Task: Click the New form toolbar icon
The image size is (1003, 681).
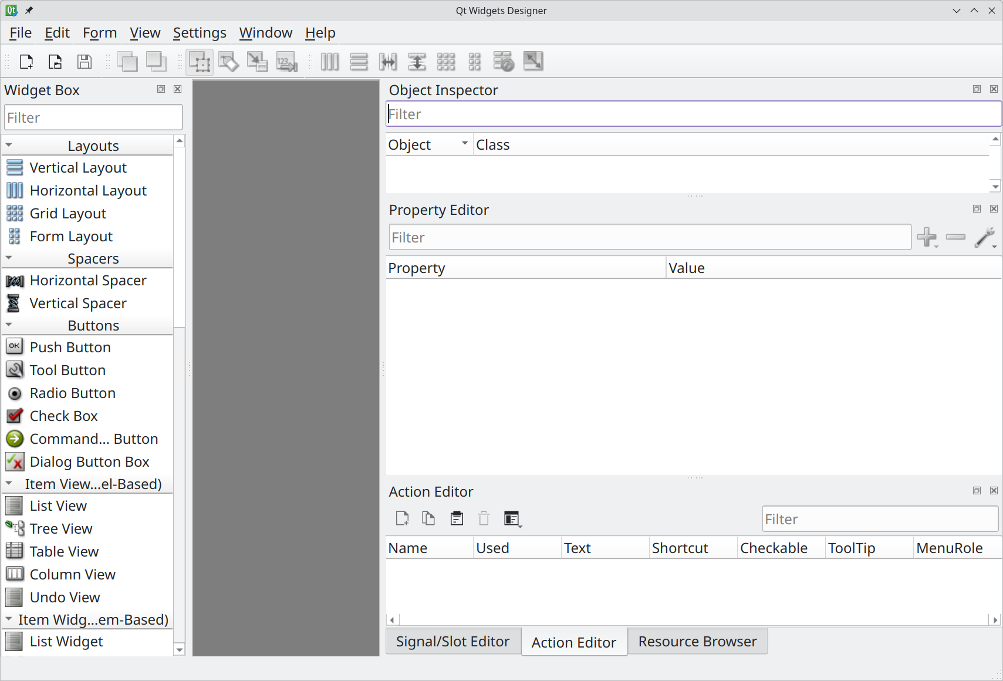Action: pos(26,62)
